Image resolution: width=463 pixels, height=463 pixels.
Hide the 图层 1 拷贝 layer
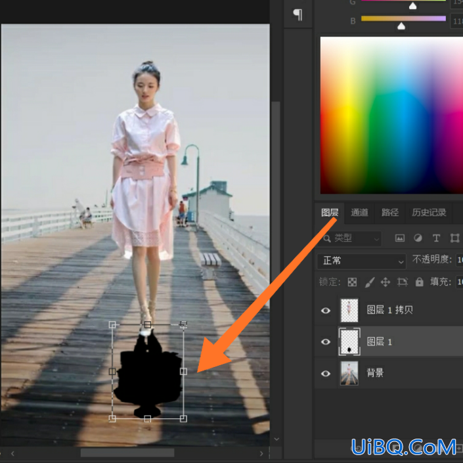point(326,311)
